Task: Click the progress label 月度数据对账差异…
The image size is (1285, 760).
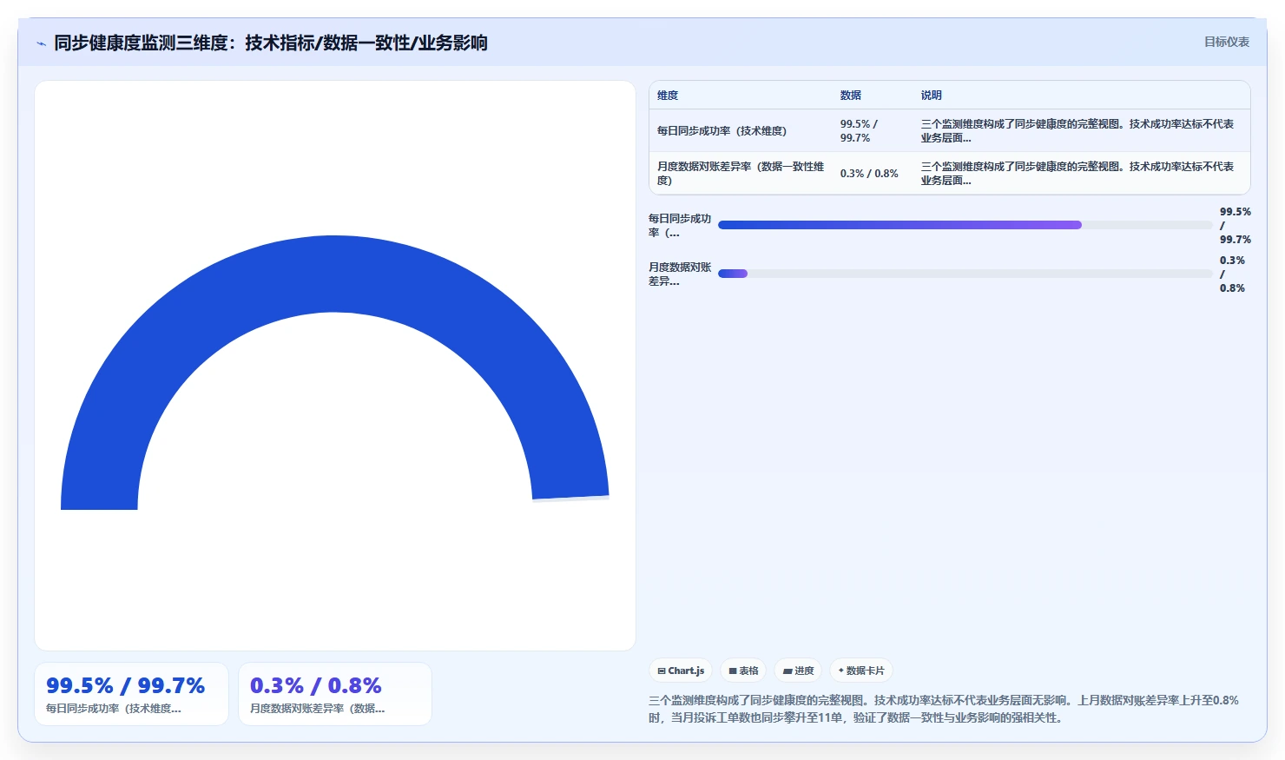Action: tap(680, 274)
